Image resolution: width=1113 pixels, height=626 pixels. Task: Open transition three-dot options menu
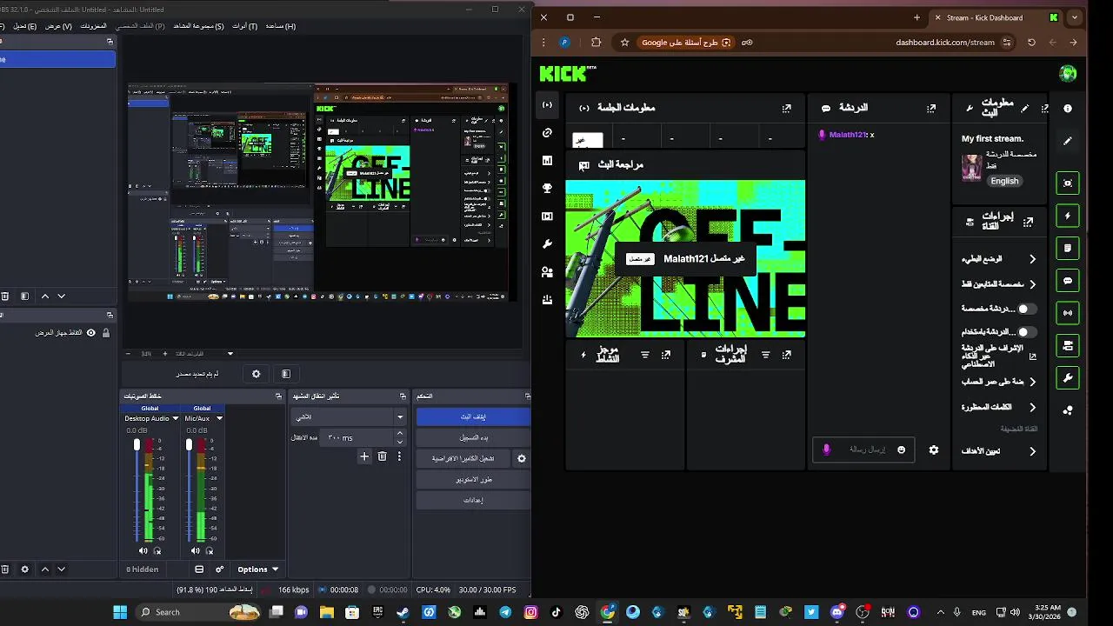tap(399, 456)
